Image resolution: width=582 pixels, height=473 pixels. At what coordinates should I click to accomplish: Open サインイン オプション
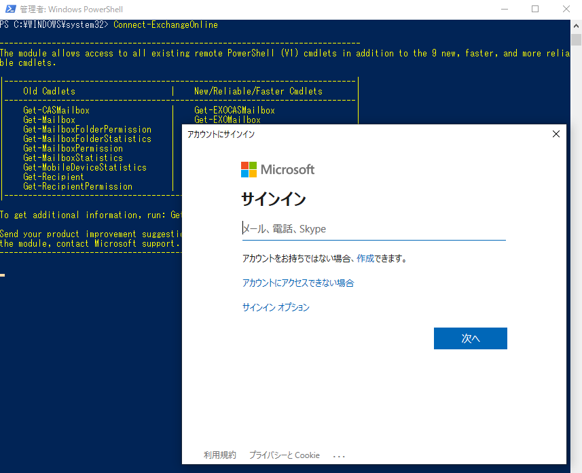click(x=275, y=306)
